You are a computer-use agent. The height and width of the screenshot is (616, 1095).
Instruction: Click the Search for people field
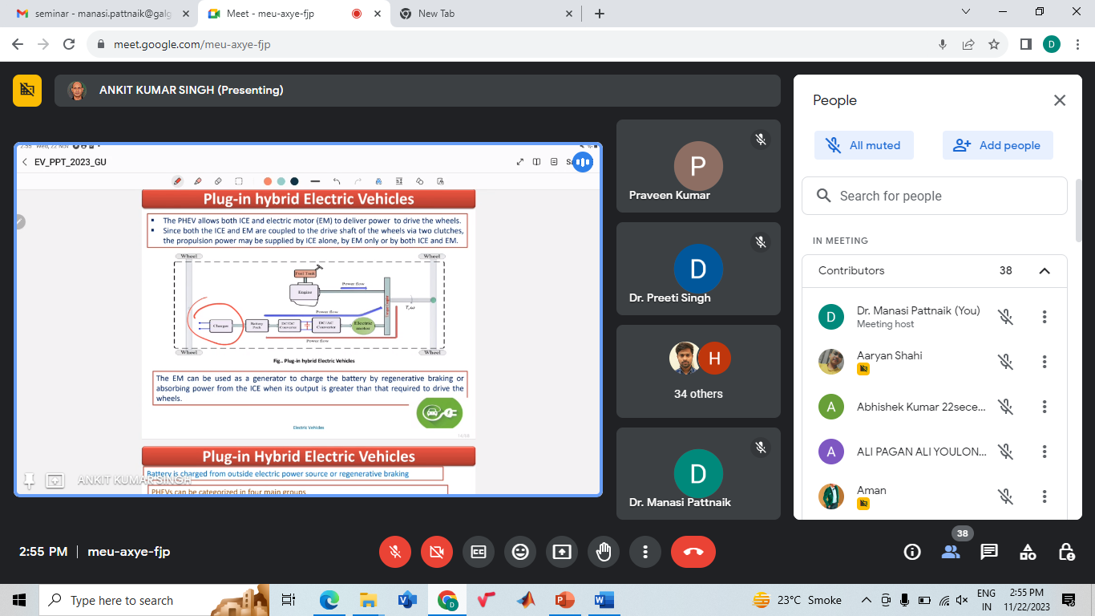pyautogui.click(x=934, y=196)
